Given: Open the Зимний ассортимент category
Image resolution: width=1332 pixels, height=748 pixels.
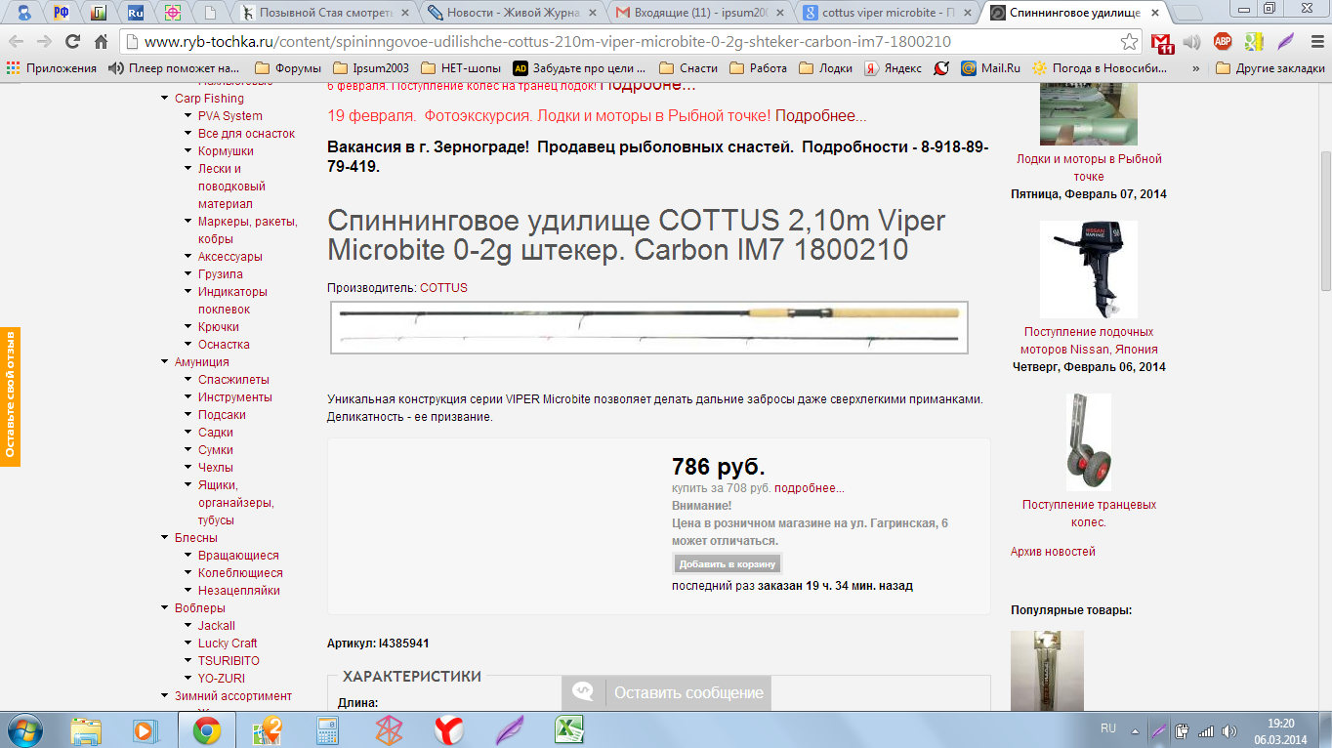Looking at the screenshot, I should [232, 696].
